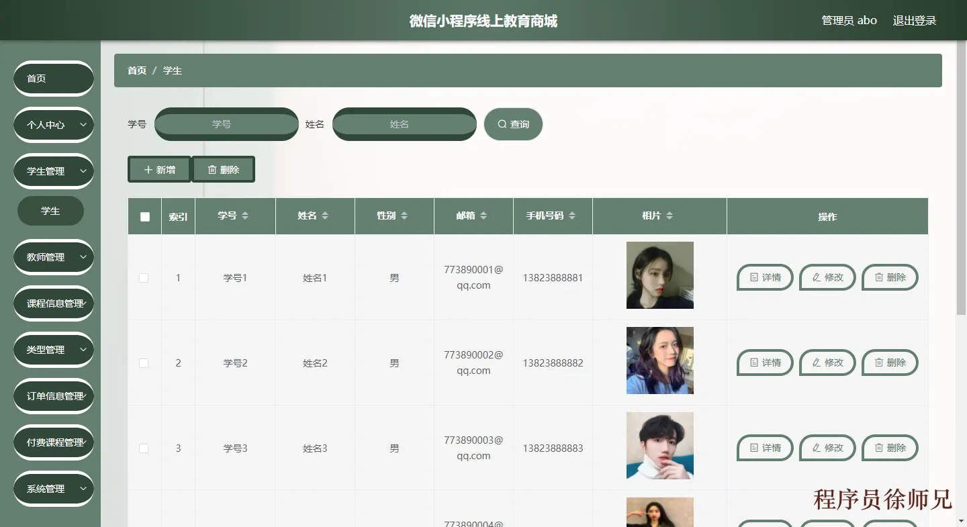
Task: Check the checkbox for row 学号3
Action: [x=144, y=448]
